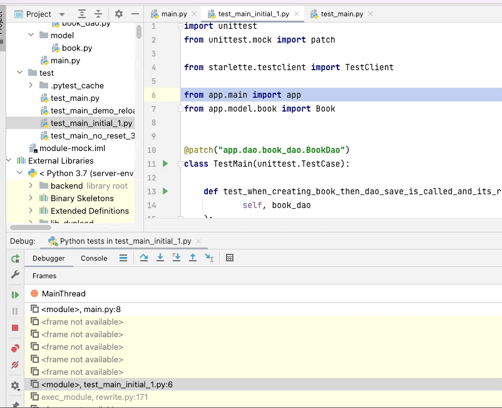Image resolution: width=502 pixels, height=408 pixels.
Task: Open the debugger settings gear
Action: tap(16, 386)
